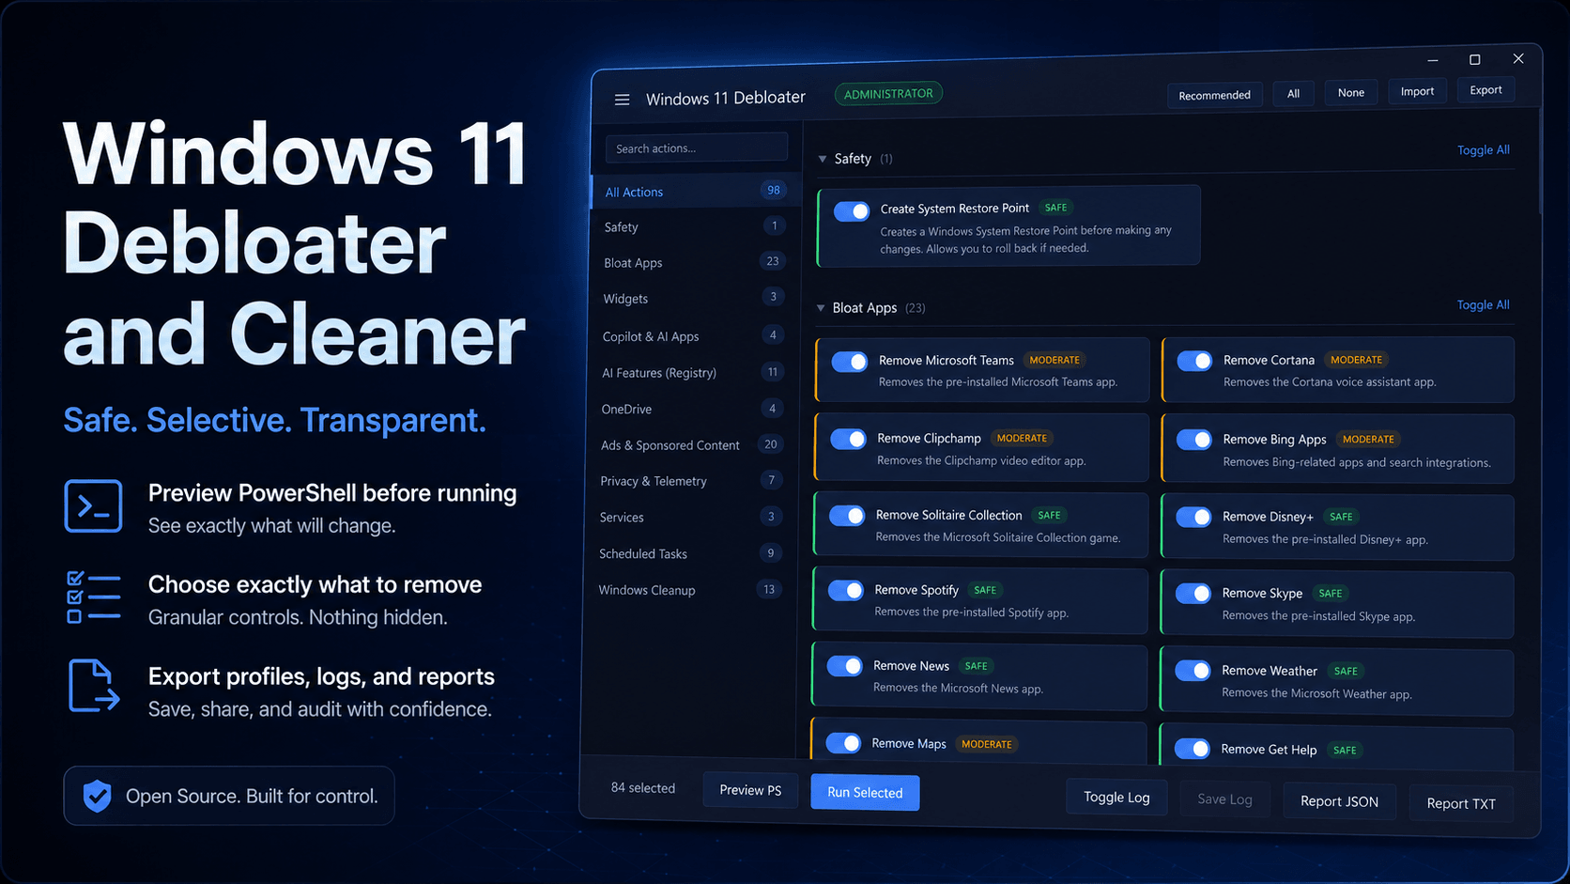Click the Import button

pyautogui.click(x=1417, y=91)
